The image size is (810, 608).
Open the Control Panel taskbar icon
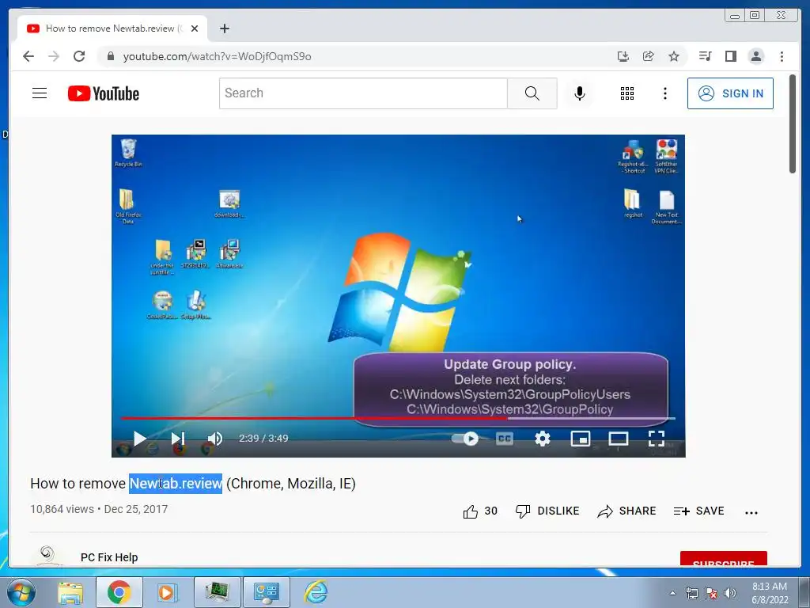pos(267,592)
